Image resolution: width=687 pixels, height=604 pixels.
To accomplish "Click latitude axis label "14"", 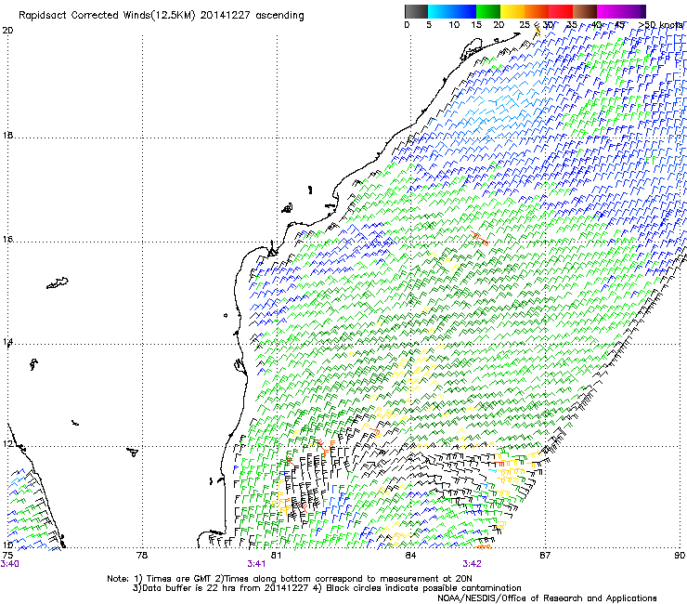I will (7, 342).
